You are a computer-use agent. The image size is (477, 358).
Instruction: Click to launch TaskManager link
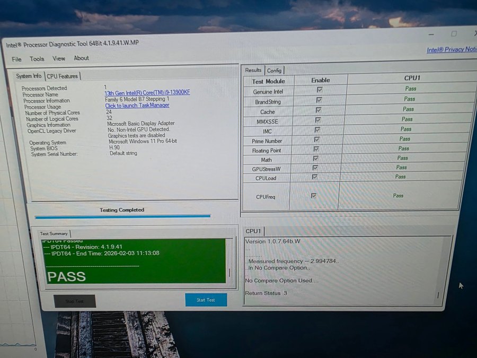pyautogui.click(x=137, y=106)
